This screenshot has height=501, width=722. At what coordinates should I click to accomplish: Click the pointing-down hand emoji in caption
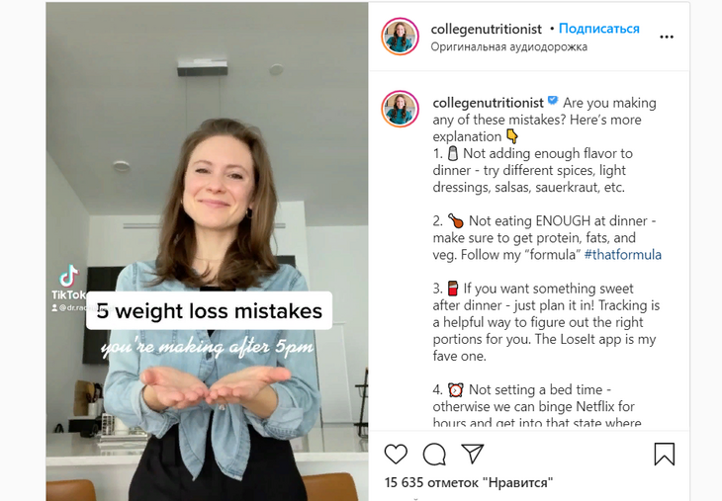[512, 136]
